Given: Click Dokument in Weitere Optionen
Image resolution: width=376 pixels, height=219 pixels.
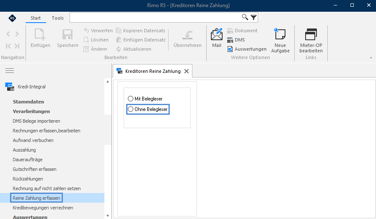Looking at the screenshot, I should point(242,31).
